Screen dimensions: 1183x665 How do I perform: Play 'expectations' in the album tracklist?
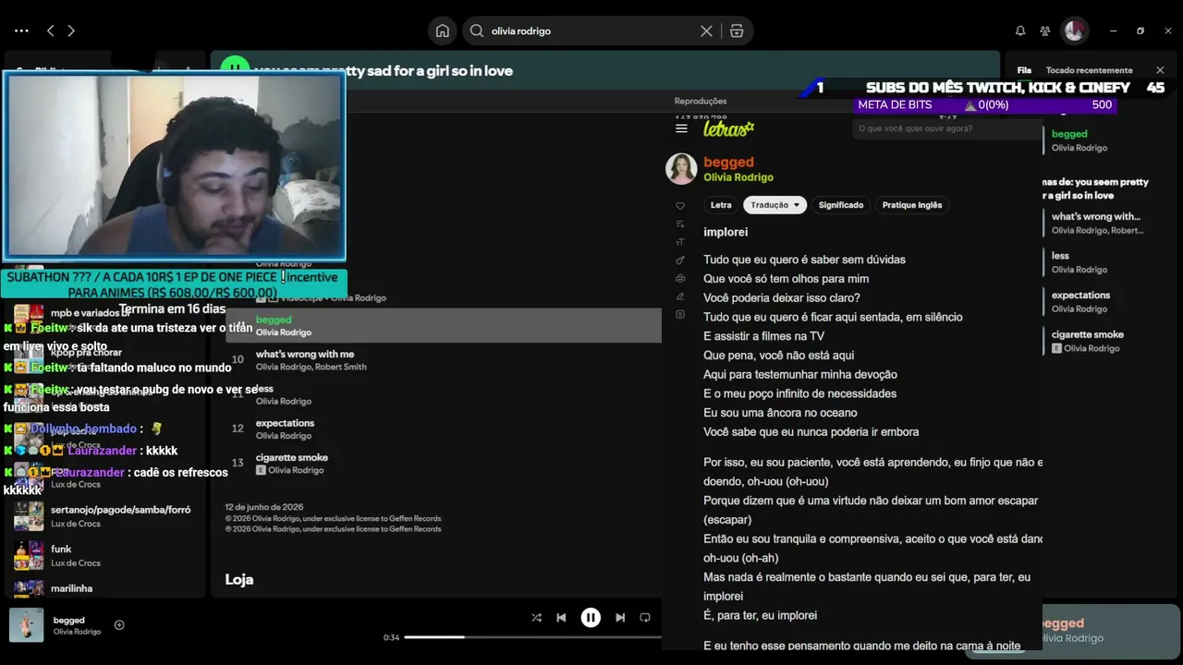coord(444,429)
